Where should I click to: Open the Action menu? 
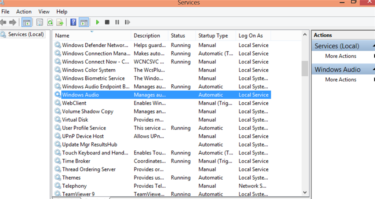pos(24,12)
